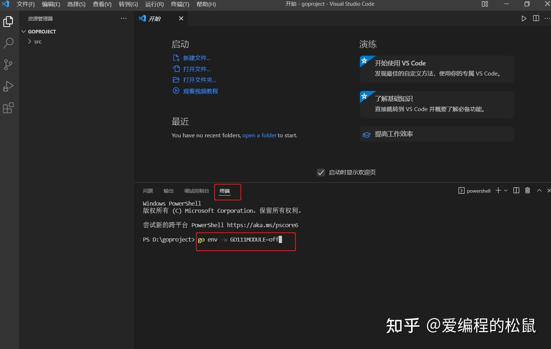551x349 pixels.
Task: Split the terminal panel
Action: (x=516, y=190)
